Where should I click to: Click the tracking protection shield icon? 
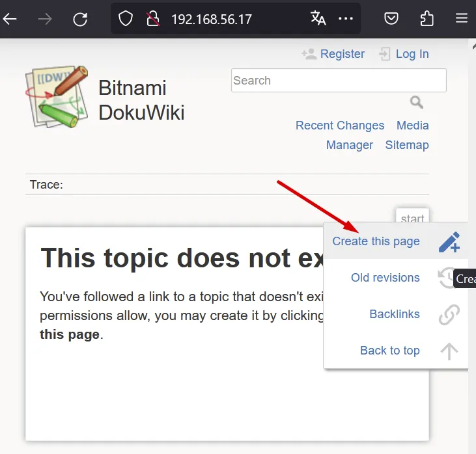[x=126, y=19]
